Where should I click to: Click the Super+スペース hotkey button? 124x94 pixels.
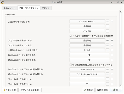tap(87, 69)
